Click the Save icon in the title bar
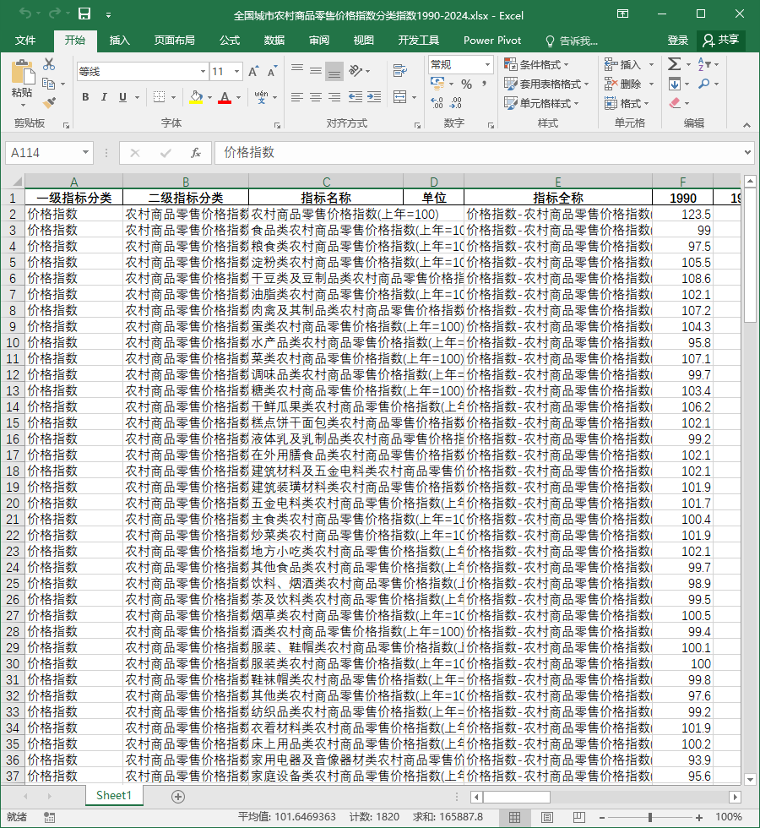This screenshot has width=760, height=828. pos(84,14)
